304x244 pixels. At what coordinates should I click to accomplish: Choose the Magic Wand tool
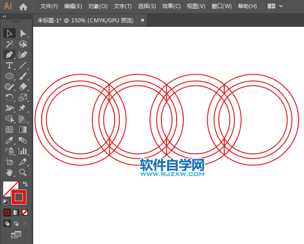tap(9, 44)
